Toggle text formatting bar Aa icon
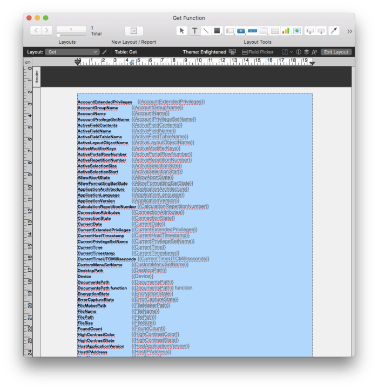 click(314, 52)
